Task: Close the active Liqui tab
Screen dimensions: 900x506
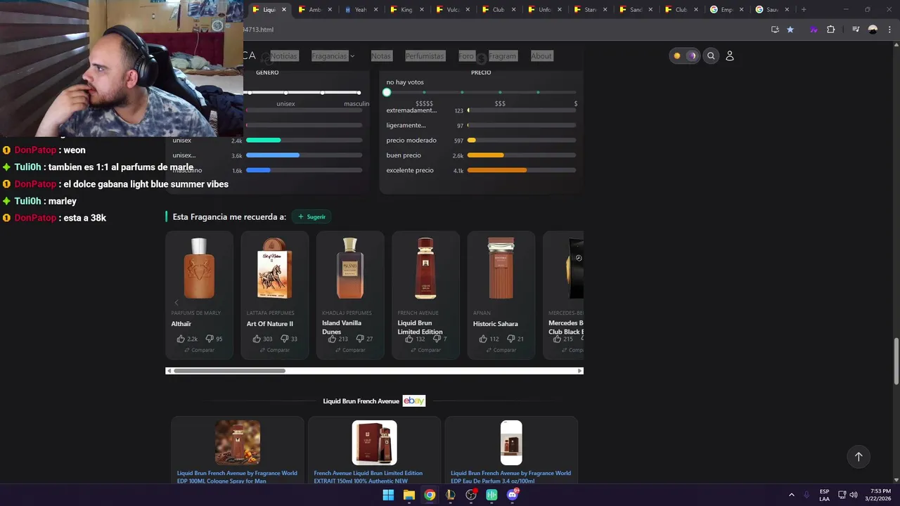Action: (284, 10)
